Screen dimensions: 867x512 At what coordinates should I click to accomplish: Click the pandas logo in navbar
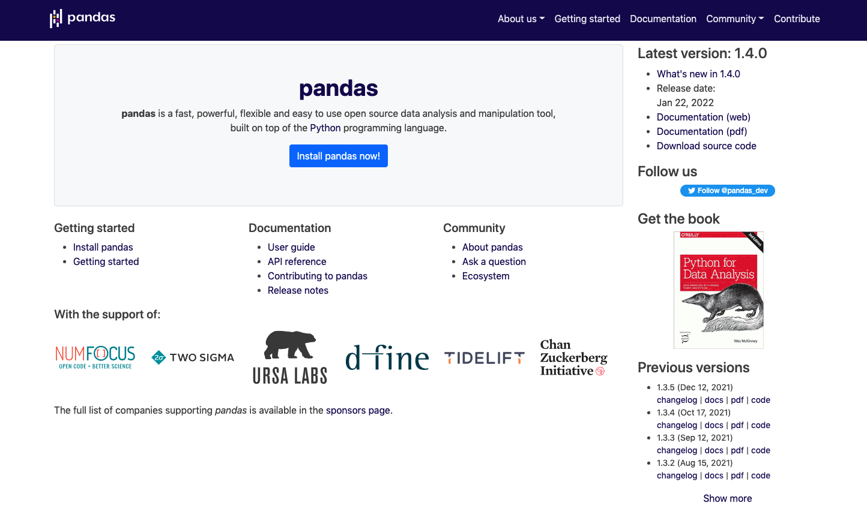(82, 18)
